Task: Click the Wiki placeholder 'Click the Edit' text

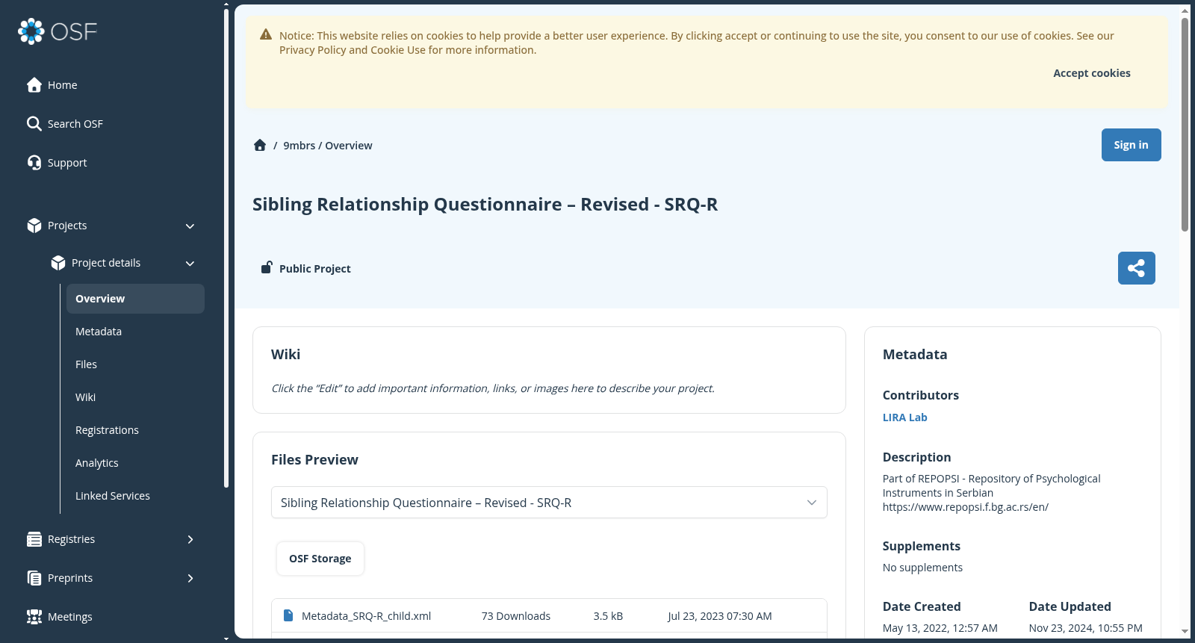Action: pos(493,388)
